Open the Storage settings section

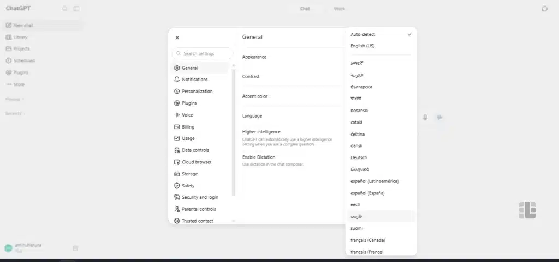coord(200,174)
